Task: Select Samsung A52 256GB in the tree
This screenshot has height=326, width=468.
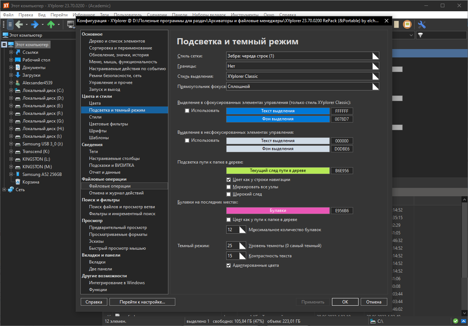Action: (42, 174)
